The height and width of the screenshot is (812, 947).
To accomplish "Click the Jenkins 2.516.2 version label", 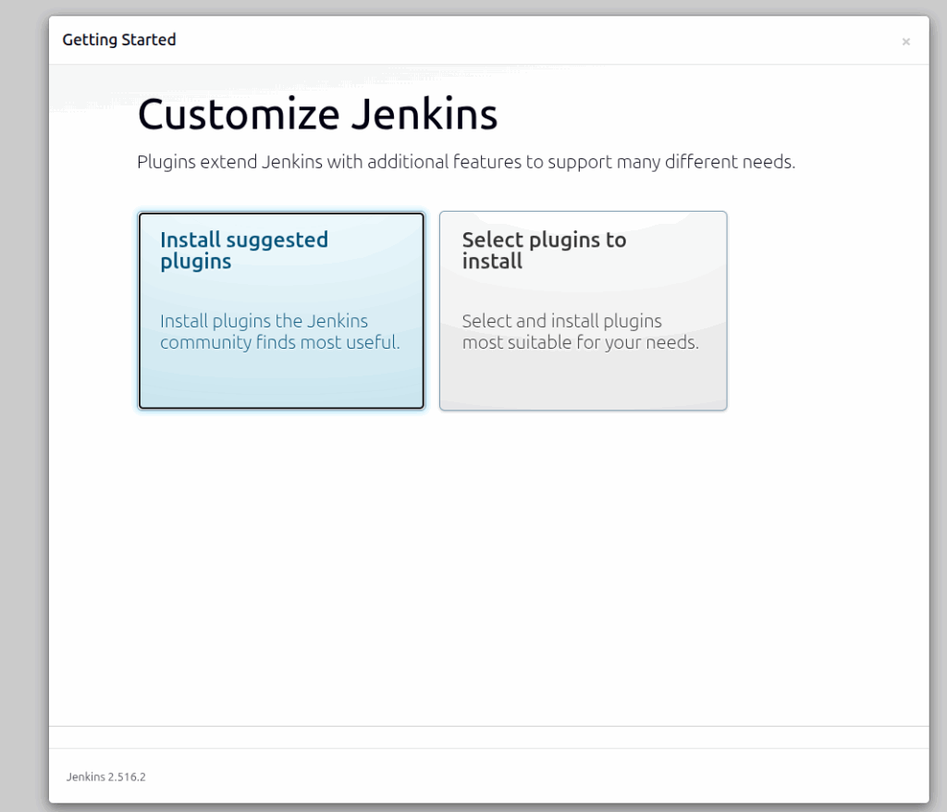I will pyautogui.click(x=105, y=777).
